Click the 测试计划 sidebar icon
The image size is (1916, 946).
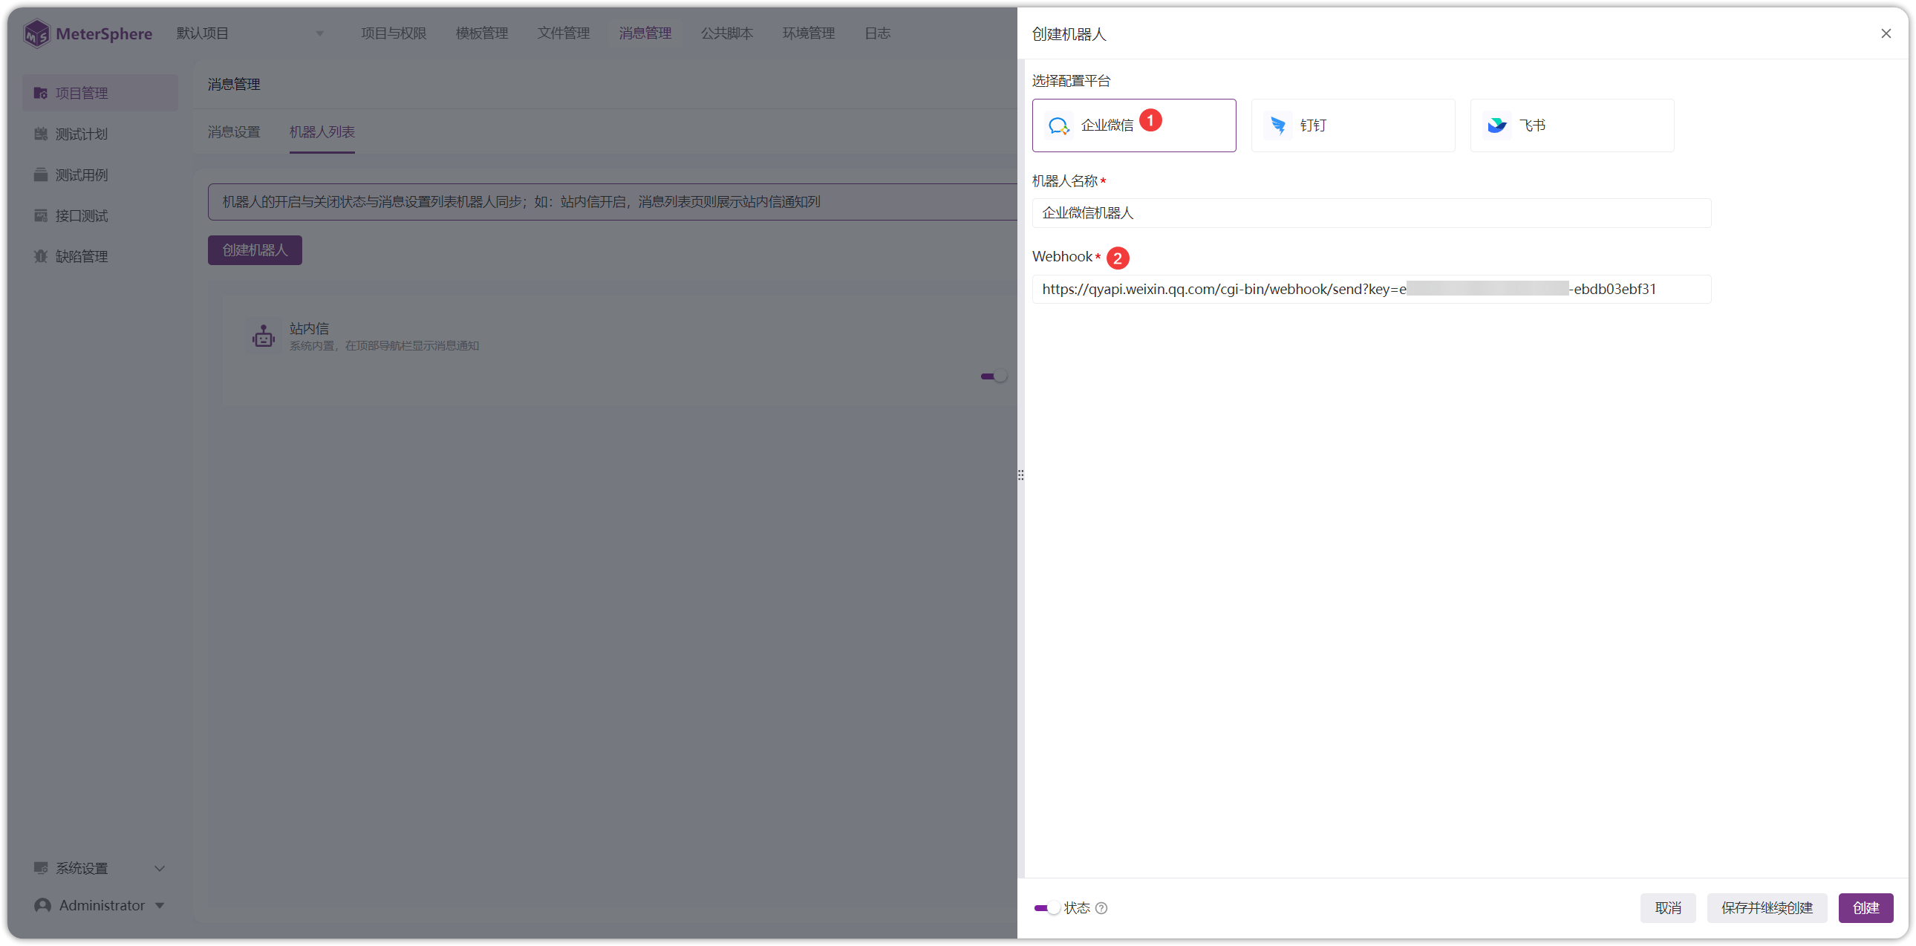41,134
